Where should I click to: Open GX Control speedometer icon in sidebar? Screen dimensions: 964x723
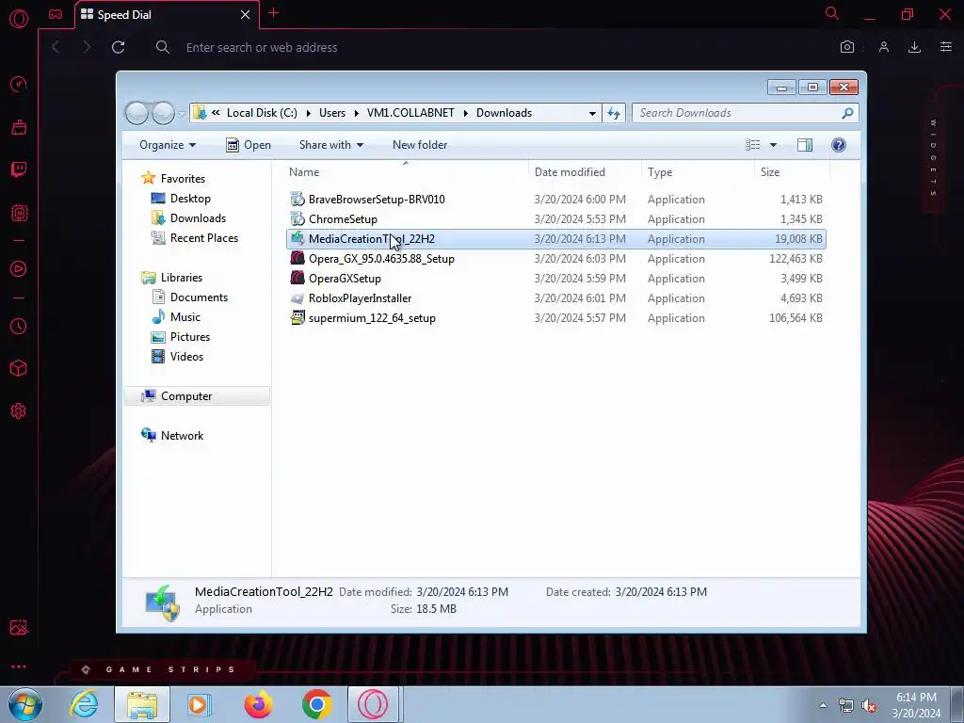(x=19, y=84)
